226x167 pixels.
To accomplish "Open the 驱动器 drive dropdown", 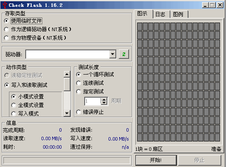I will click(112, 54).
